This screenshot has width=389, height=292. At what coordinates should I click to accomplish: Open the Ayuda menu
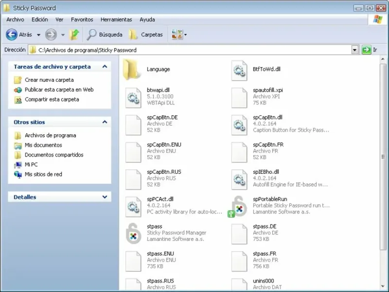point(147,19)
